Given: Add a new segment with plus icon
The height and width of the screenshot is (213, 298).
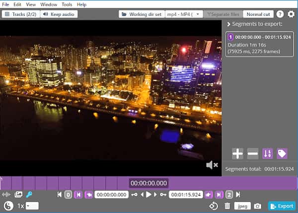Looking at the screenshot, I should (x=238, y=153).
